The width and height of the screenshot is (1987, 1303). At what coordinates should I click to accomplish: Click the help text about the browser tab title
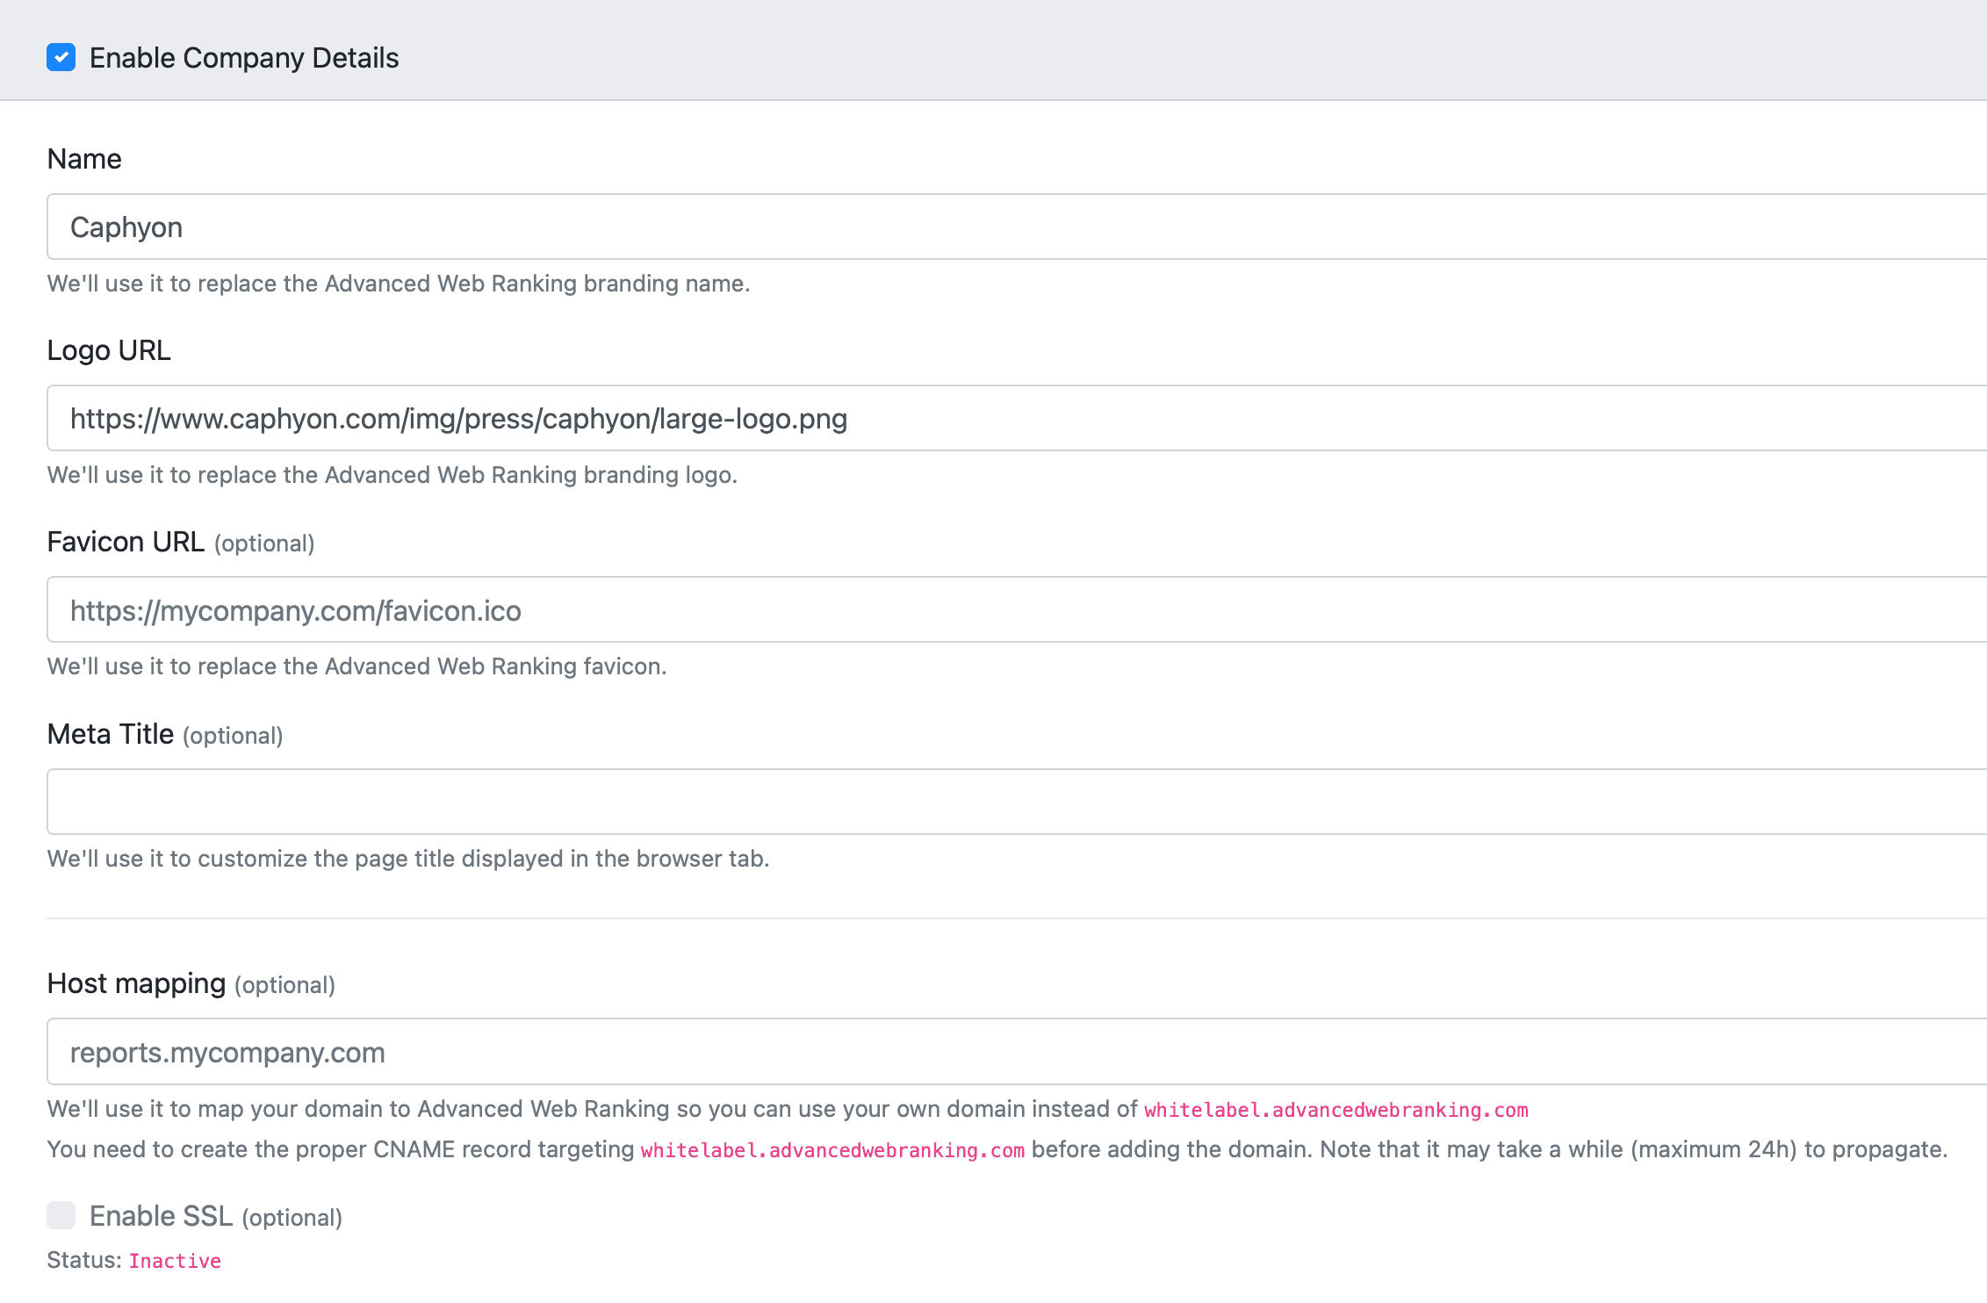point(408,859)
